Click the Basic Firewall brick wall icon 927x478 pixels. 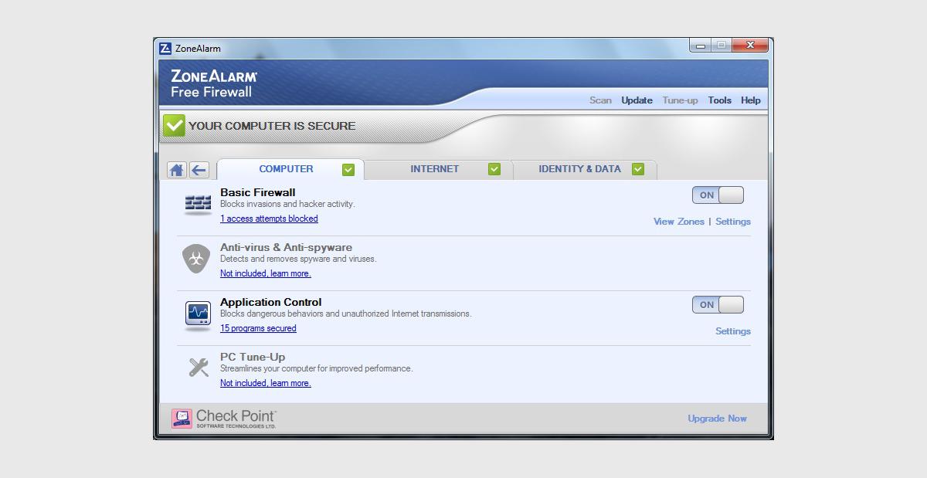point(199,204)
